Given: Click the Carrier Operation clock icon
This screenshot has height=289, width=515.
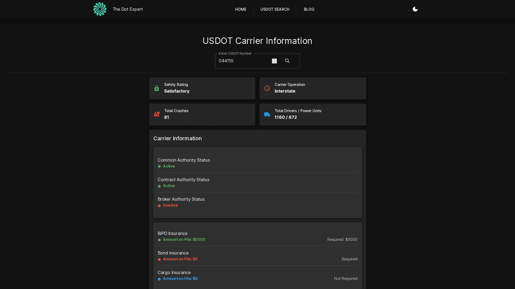Looking at the screenshot, I should click(x=267, y=88).
